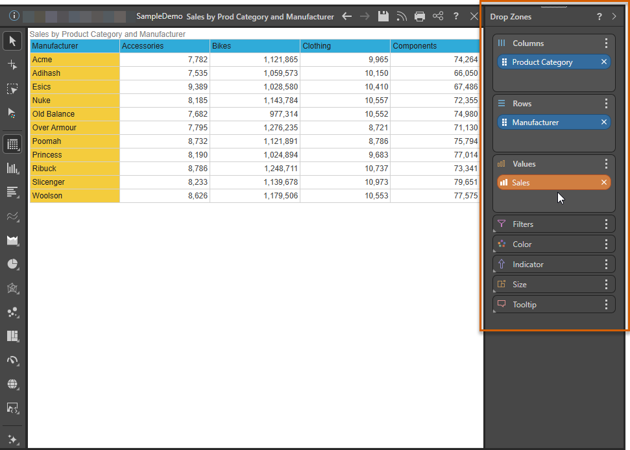
Task: Select the gauge visualization icon
Action: (x=12, y=360)
